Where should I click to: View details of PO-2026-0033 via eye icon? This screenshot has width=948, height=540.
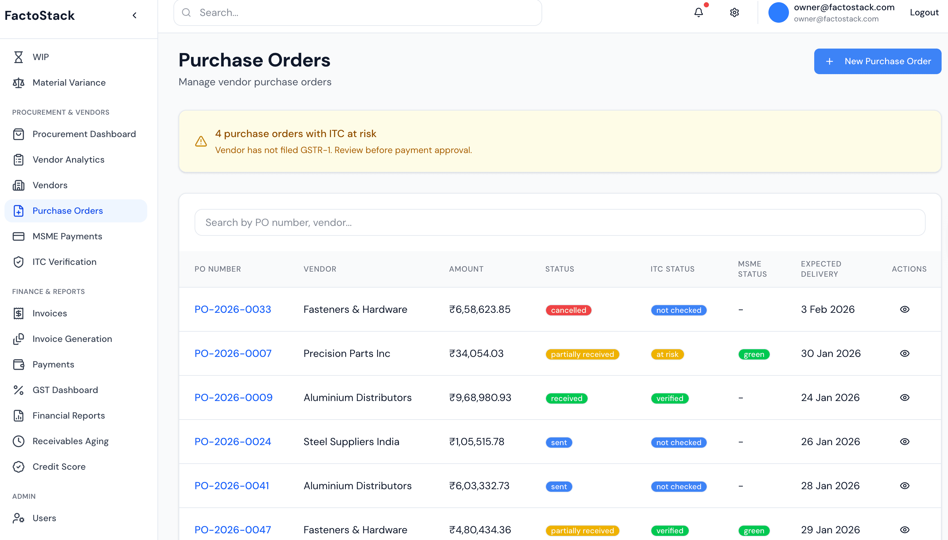coord(905,309)
